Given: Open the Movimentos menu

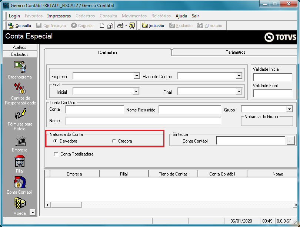Looking at the screenshot, I should pyautogui.click(x=134, y=16).
